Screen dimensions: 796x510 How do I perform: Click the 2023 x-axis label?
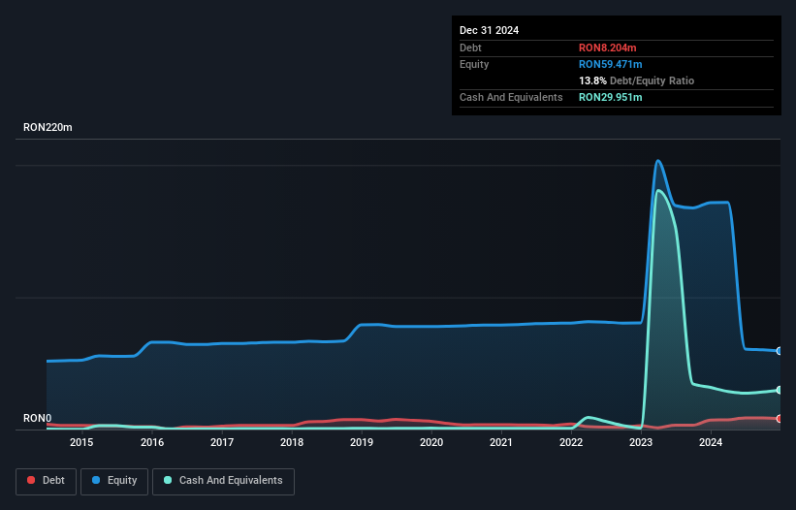pyautogui.click(x=641, y=442)
